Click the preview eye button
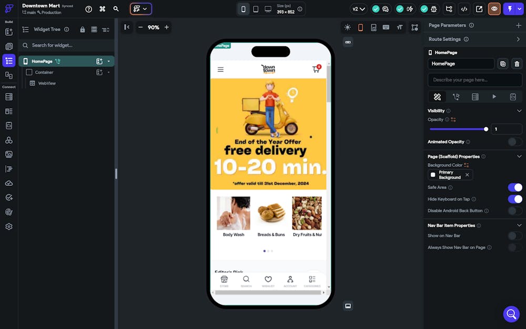This screenshot has height=329, width=526. pos(494,9)
